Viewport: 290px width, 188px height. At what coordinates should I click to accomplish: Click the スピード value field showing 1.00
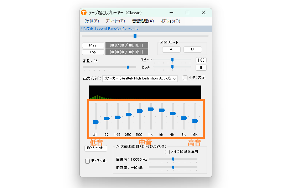tap(201, 60)
